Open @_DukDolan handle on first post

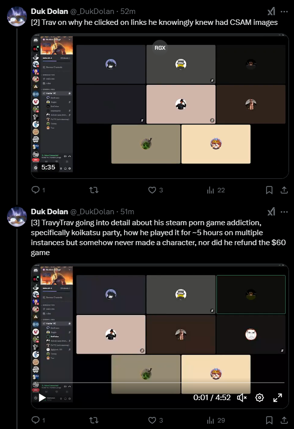(92, 11)
